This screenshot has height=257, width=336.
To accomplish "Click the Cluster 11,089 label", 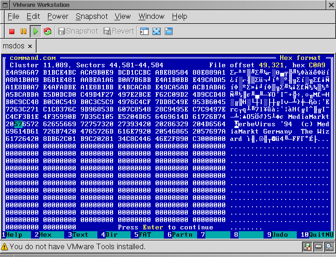I will (x=39, y=65).
